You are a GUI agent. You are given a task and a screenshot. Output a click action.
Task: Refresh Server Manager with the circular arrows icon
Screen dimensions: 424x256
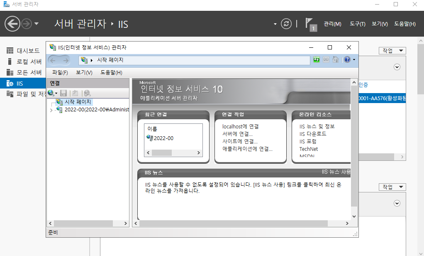click(x=286, y=24)
